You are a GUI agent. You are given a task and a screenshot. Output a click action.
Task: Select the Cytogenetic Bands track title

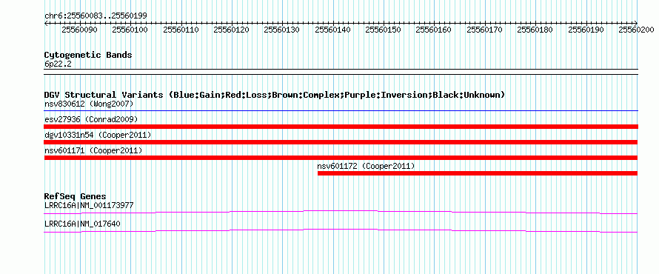click(x=88, y=55)
